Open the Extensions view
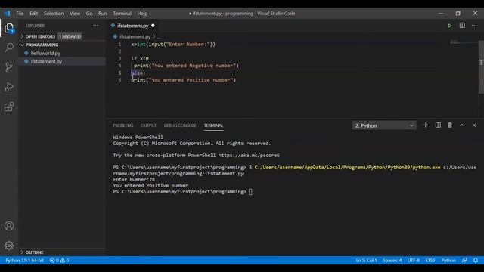 tap(9, 107)
